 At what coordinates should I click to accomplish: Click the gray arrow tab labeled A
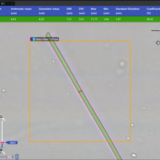coord(158,43)
